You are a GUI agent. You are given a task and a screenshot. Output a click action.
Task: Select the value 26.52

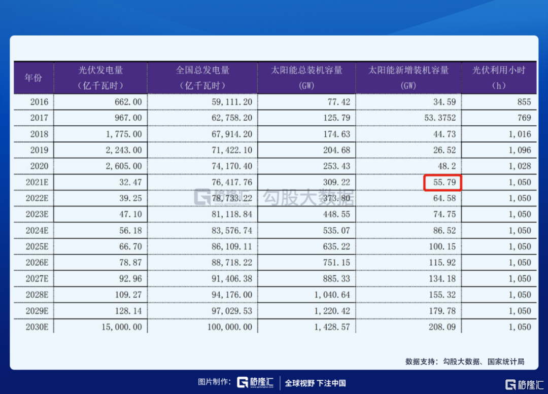[444, 150]
